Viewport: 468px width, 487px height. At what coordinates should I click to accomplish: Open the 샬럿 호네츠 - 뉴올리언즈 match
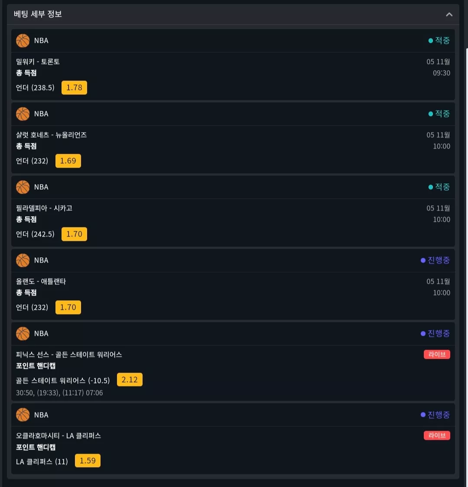click(x=51, y=135)
